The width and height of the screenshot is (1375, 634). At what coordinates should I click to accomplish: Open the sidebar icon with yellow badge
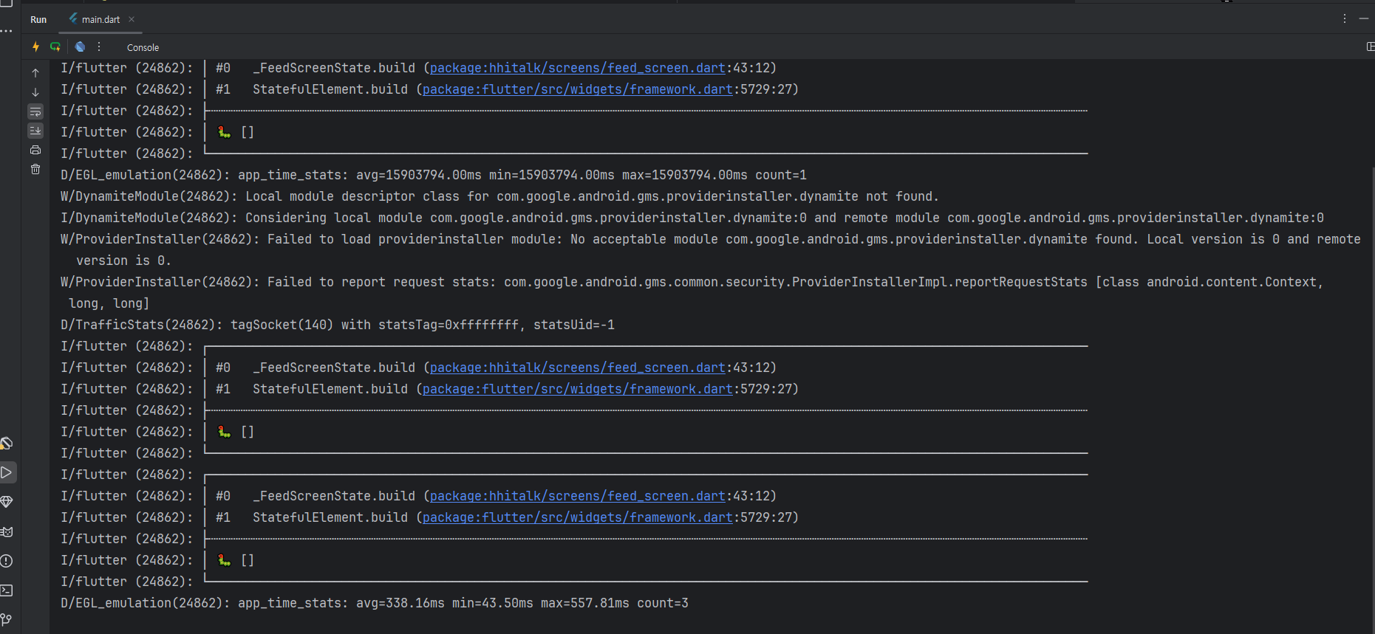point(7,443)
